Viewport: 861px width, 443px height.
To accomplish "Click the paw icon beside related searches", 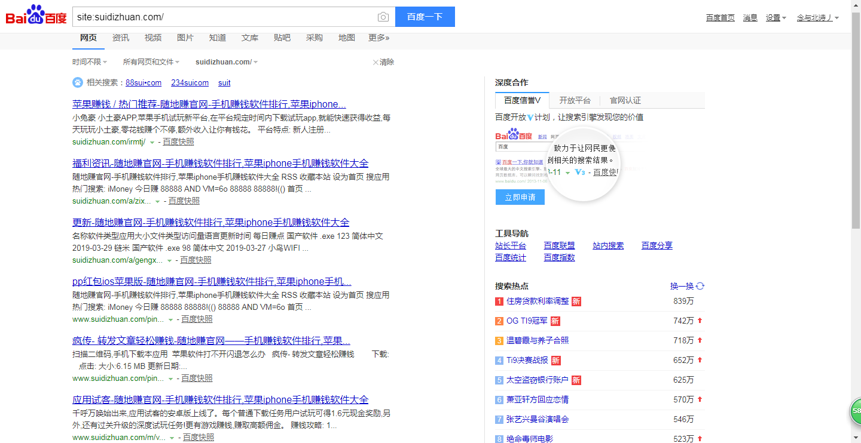I will point(78,82).
